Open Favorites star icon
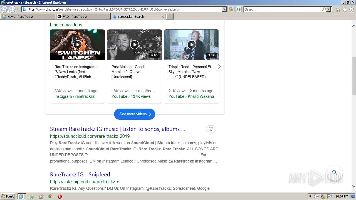 [345, 10]
